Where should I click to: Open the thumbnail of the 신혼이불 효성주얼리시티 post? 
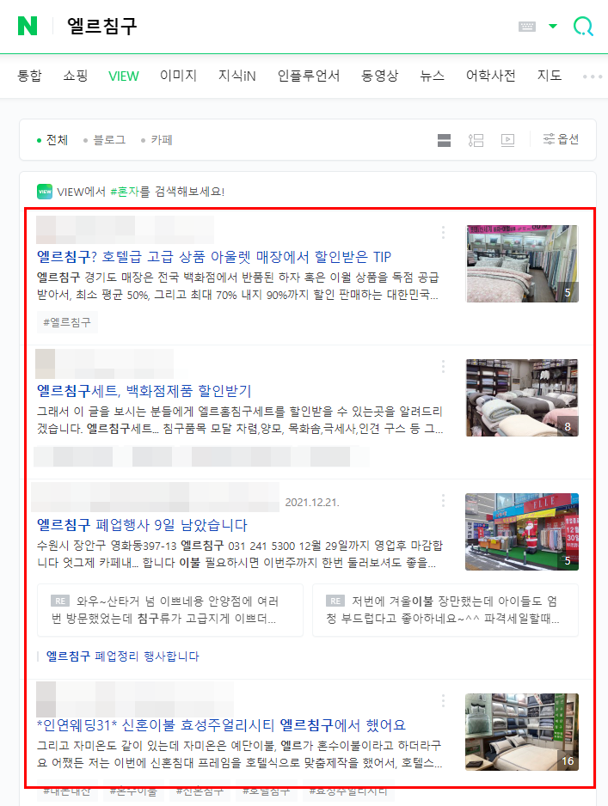[522, 732]
